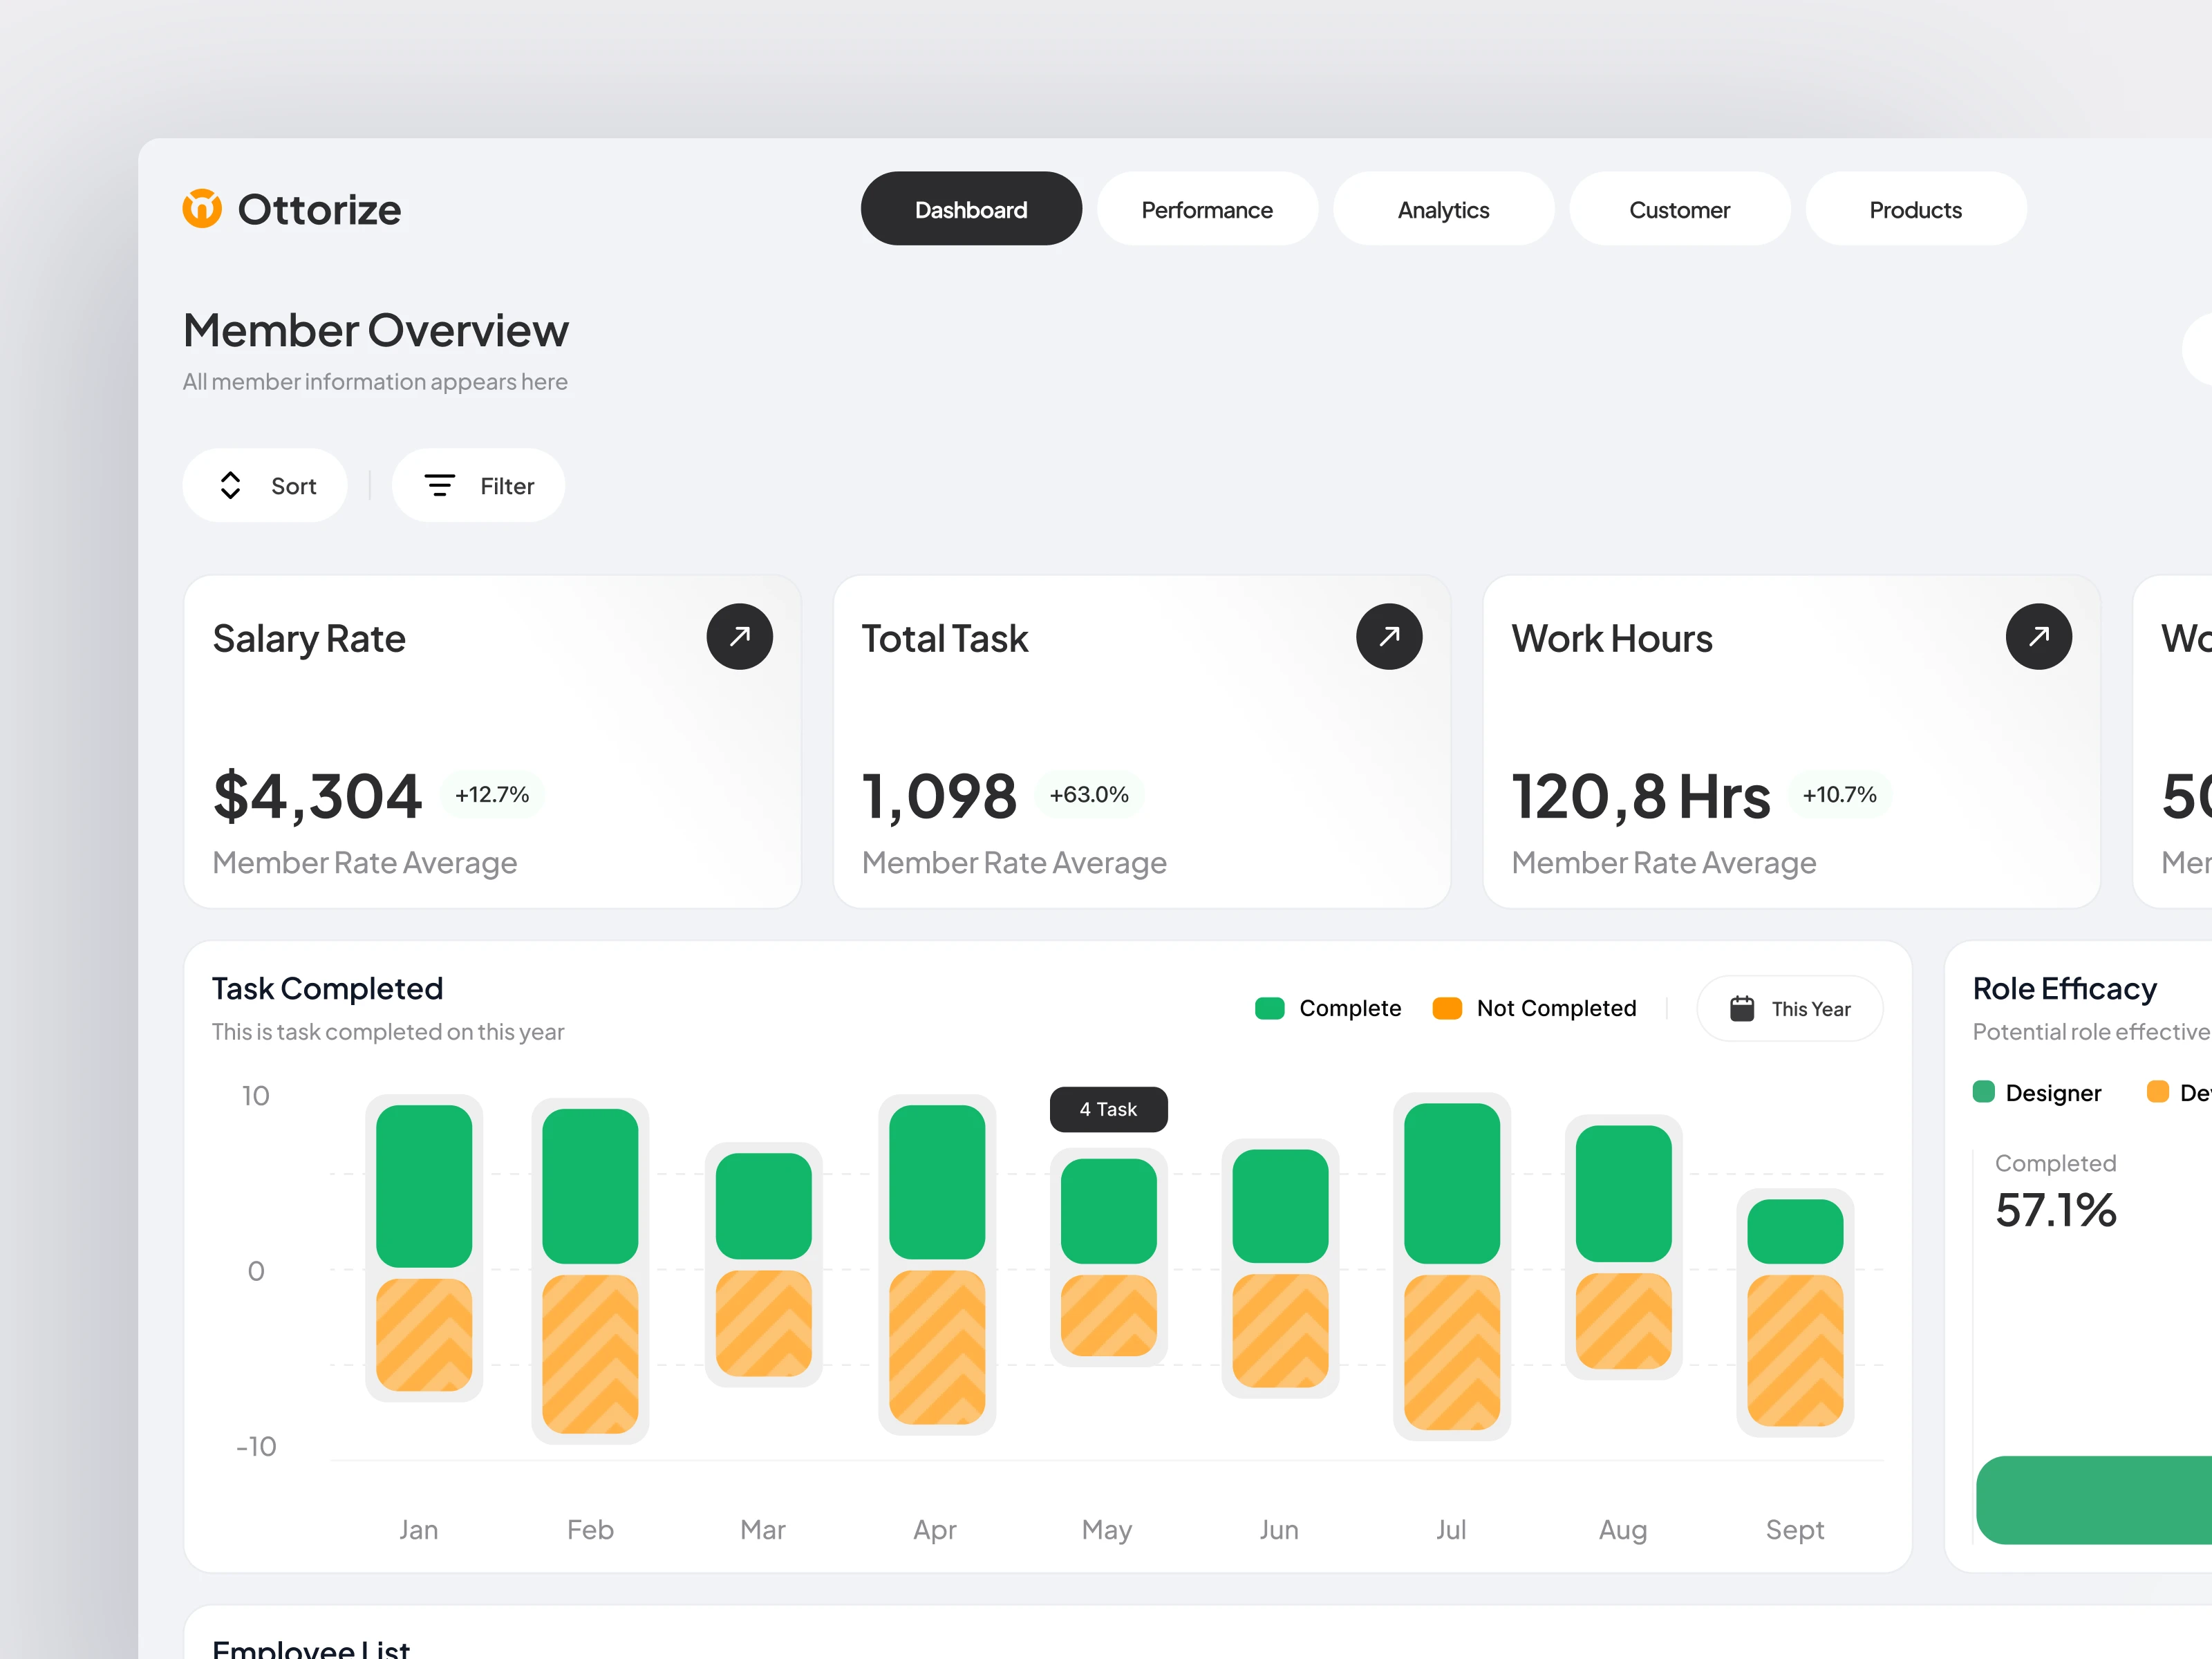The width and height of the screenshot is (2212, 1659).
Task: Select September's orange not-completed bar
Action: pos(1795,1350)
